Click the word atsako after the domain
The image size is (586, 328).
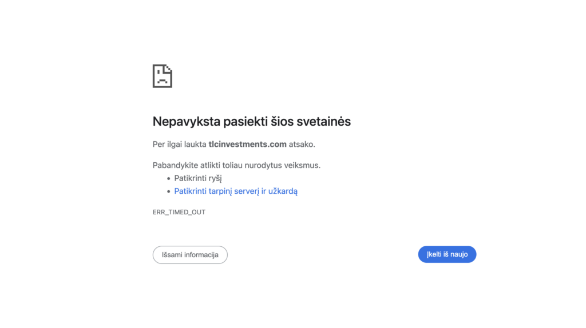pos(302,145)
